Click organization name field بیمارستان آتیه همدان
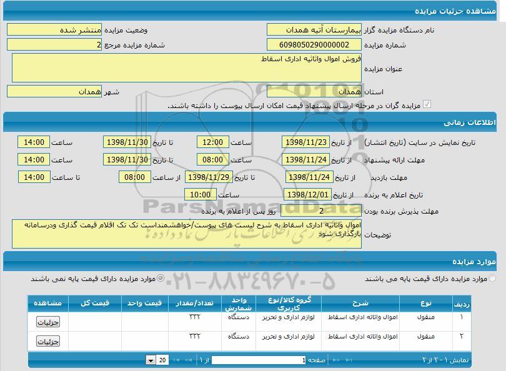The height and width of the screenshot is (371, 506). [314, 30]
